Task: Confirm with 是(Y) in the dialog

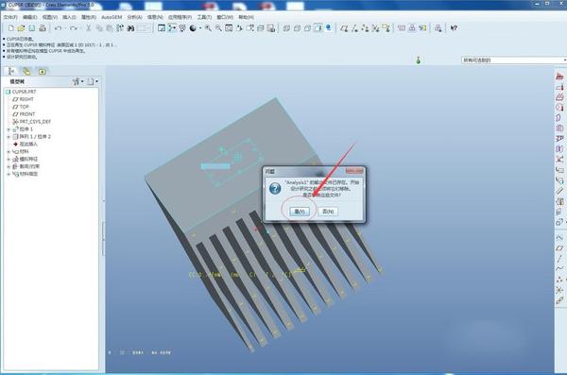Action: [300, 212]
